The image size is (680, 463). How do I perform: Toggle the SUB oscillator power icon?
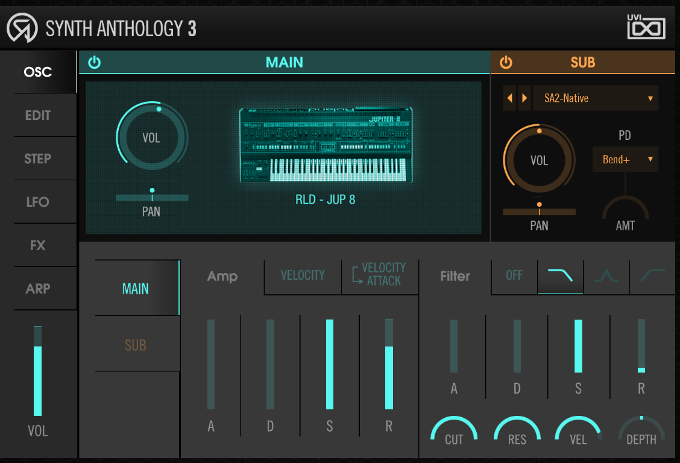point(506,63)
